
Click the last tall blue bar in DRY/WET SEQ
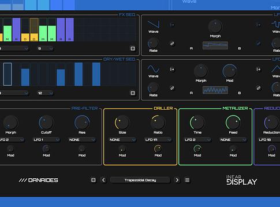point(96,74)
